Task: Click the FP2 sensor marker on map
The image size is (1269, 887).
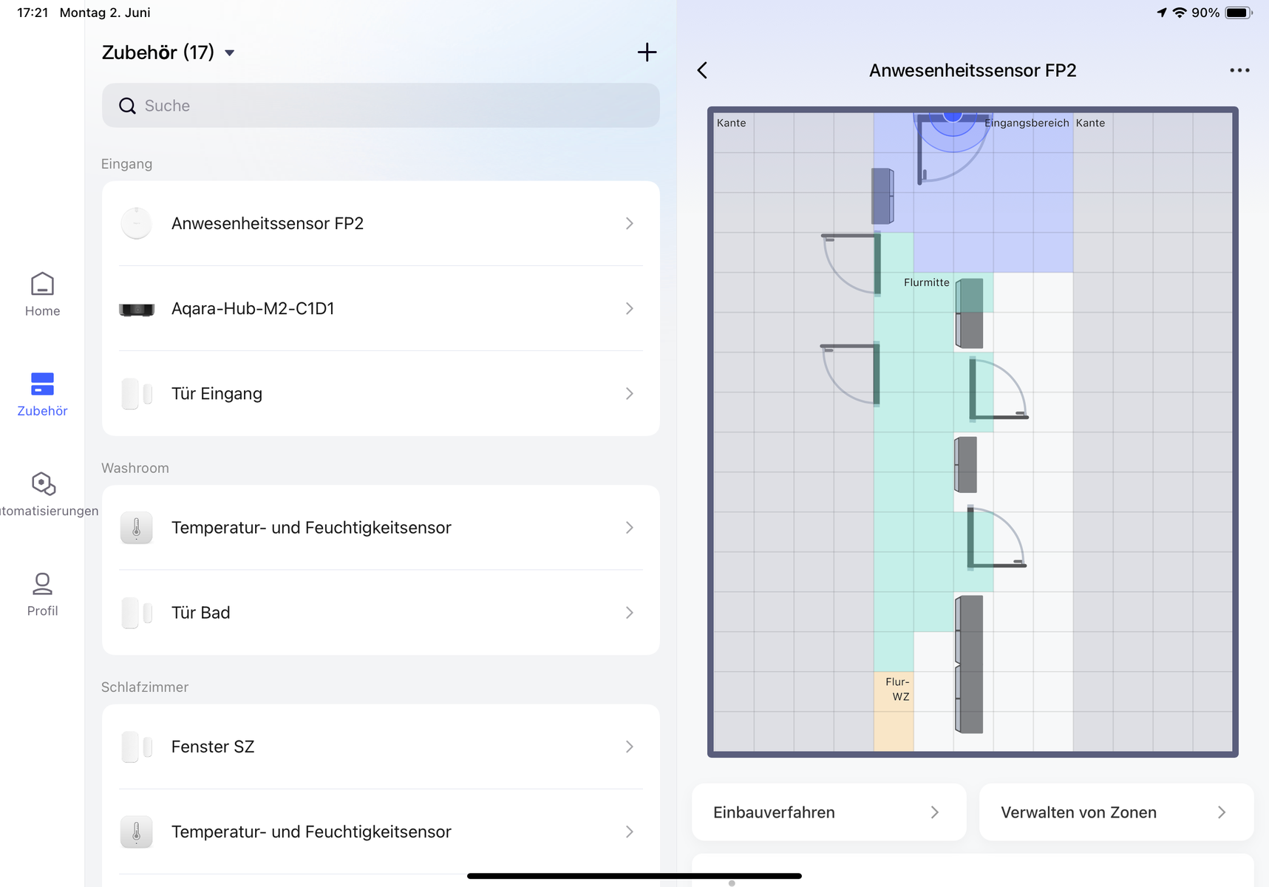Action: (x=953, y=116)
